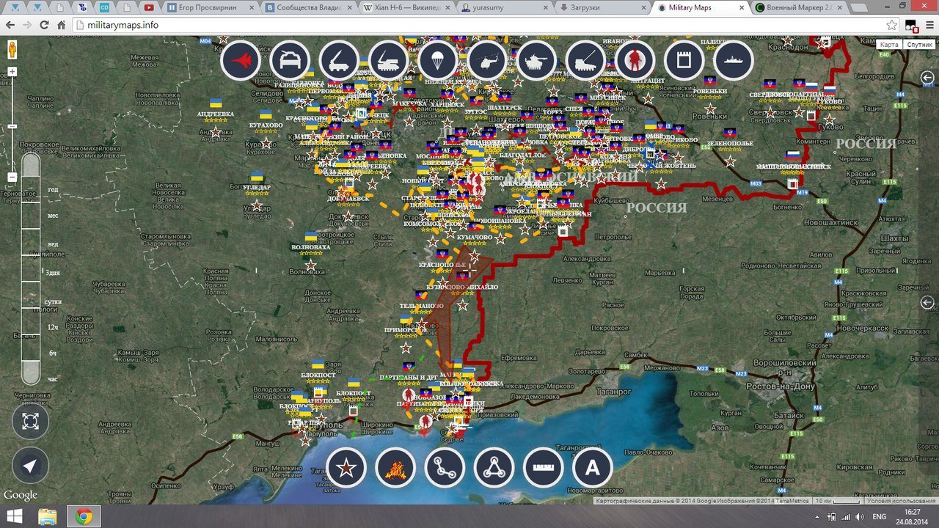The width and height of the screenshot is (939, 528).
Task: Pick the tank unit icon
Action: 536,61
